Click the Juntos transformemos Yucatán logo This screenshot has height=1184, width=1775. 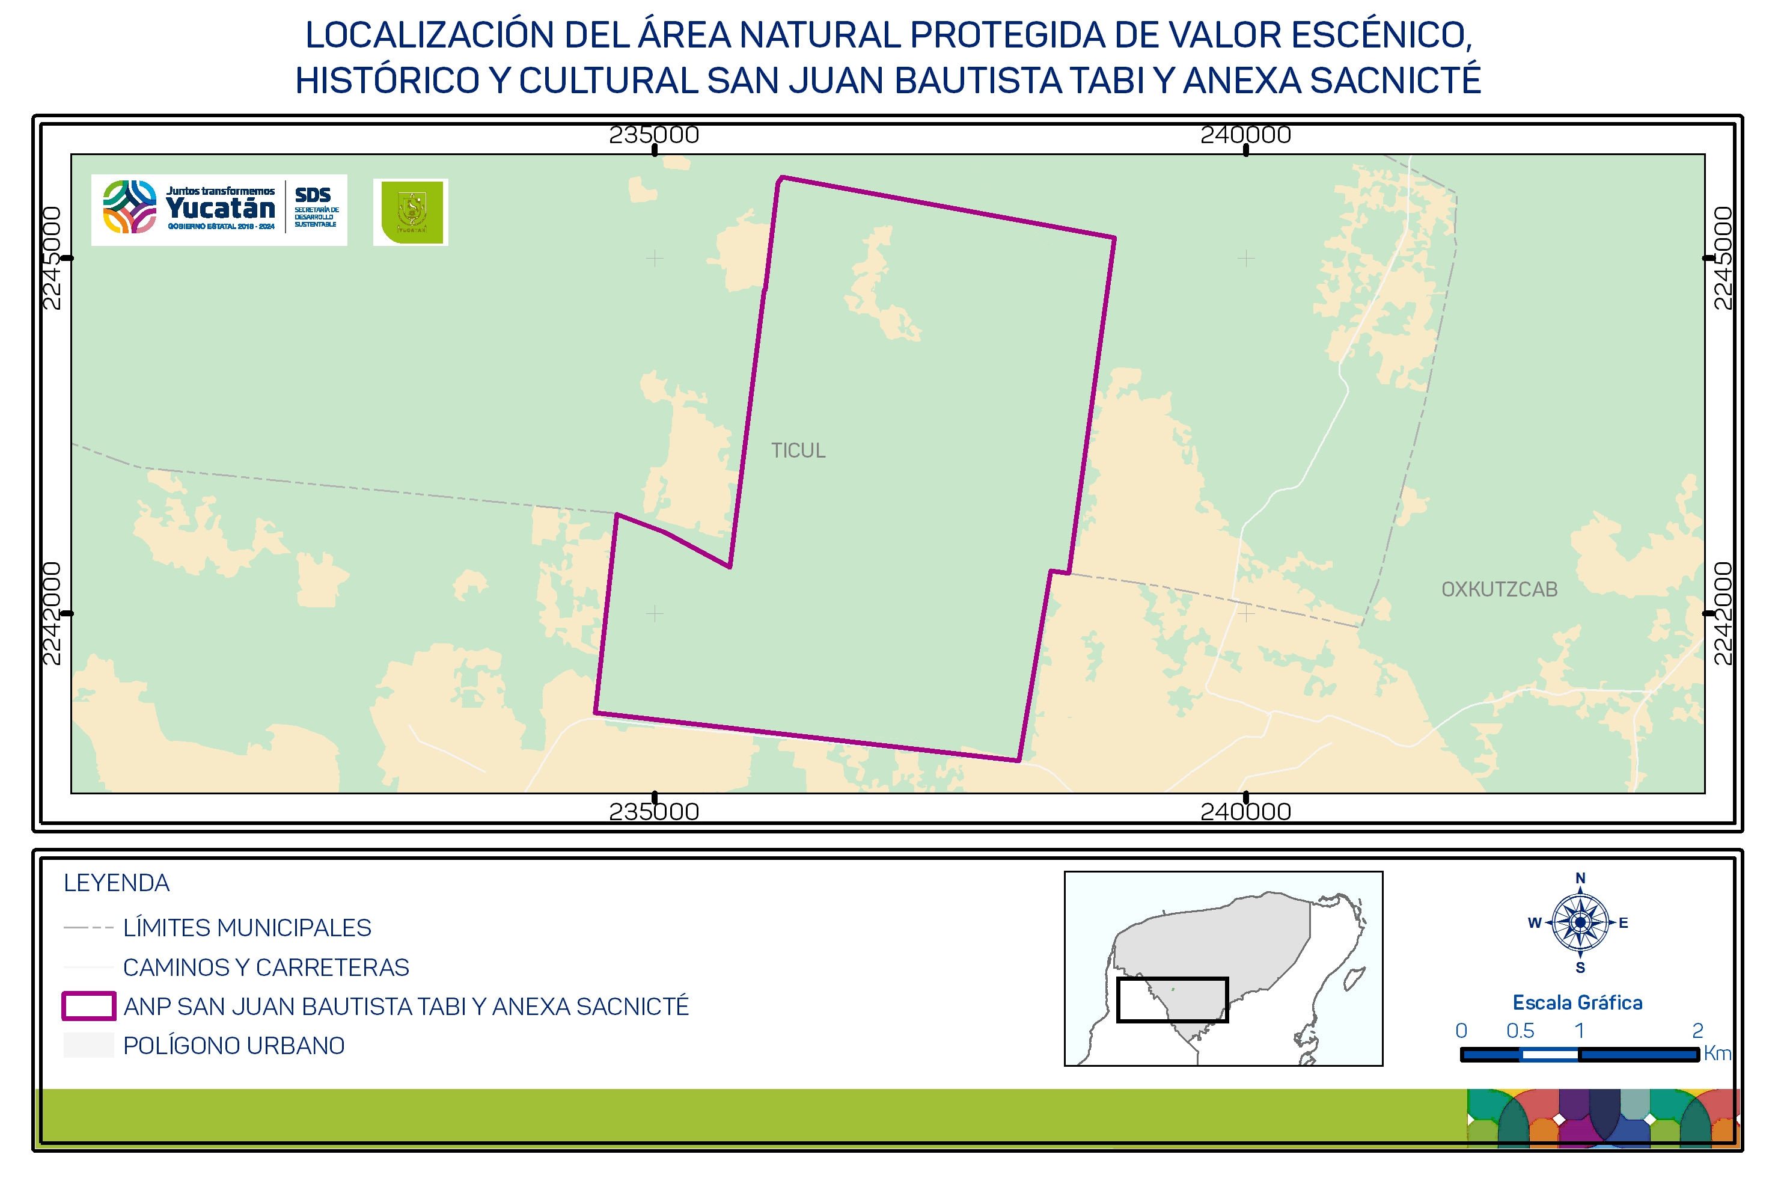click(x=189, y=207)
